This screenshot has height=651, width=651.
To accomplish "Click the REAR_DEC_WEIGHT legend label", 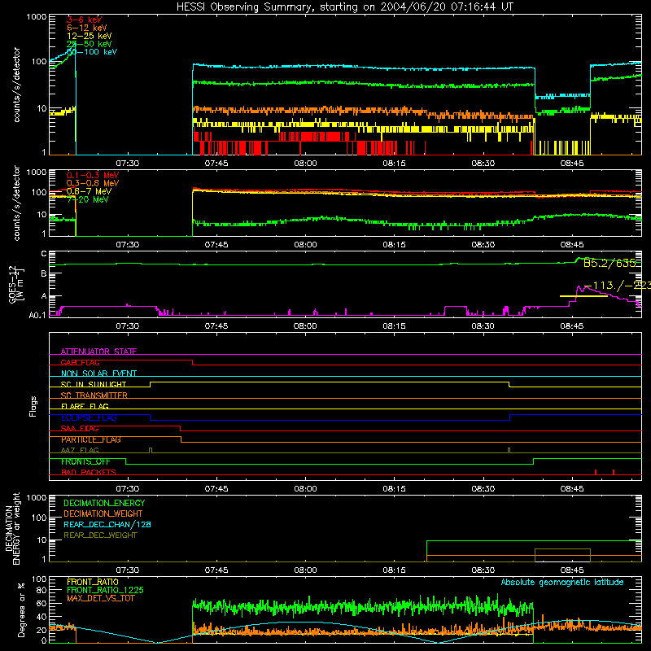I will point(100,535).
